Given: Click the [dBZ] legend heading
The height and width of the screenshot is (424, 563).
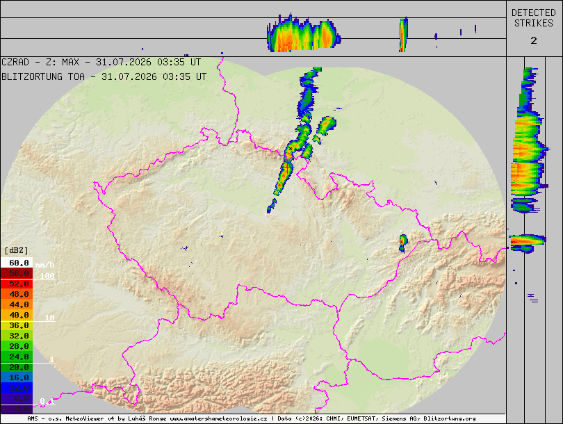Looking at the screenshot, I should click(x=16, y=250).
